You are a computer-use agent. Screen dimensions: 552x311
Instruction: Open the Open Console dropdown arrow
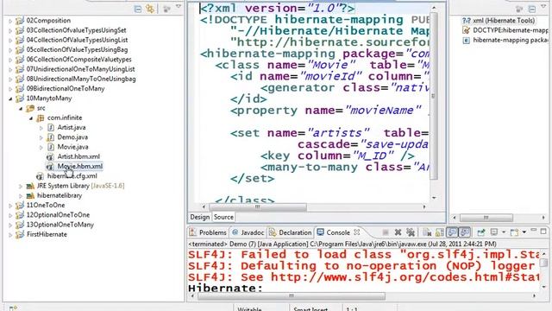point(524,232)
